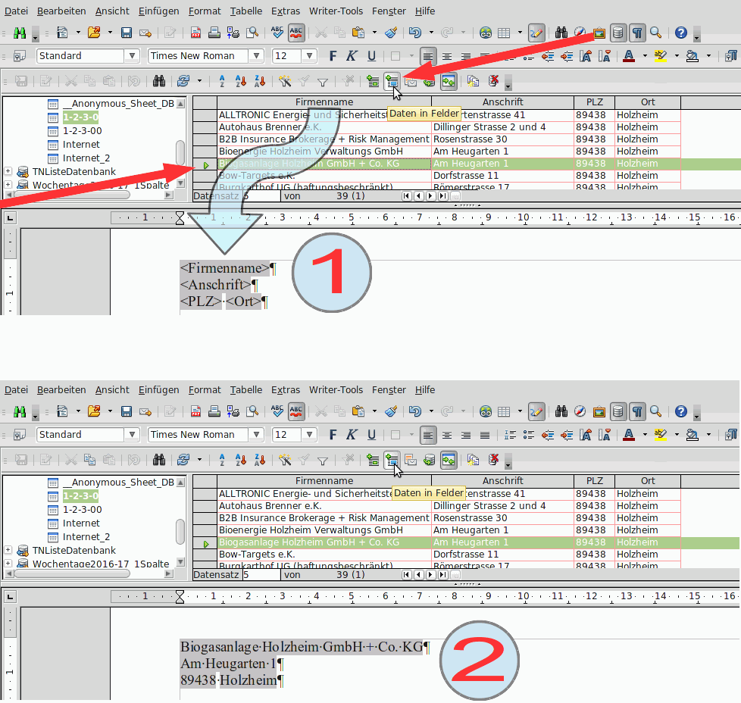The image size is (741, 703).
Task: Open the Writer-Tools menu in lower window
Action: pyautogui.click(x=336, y=389)
